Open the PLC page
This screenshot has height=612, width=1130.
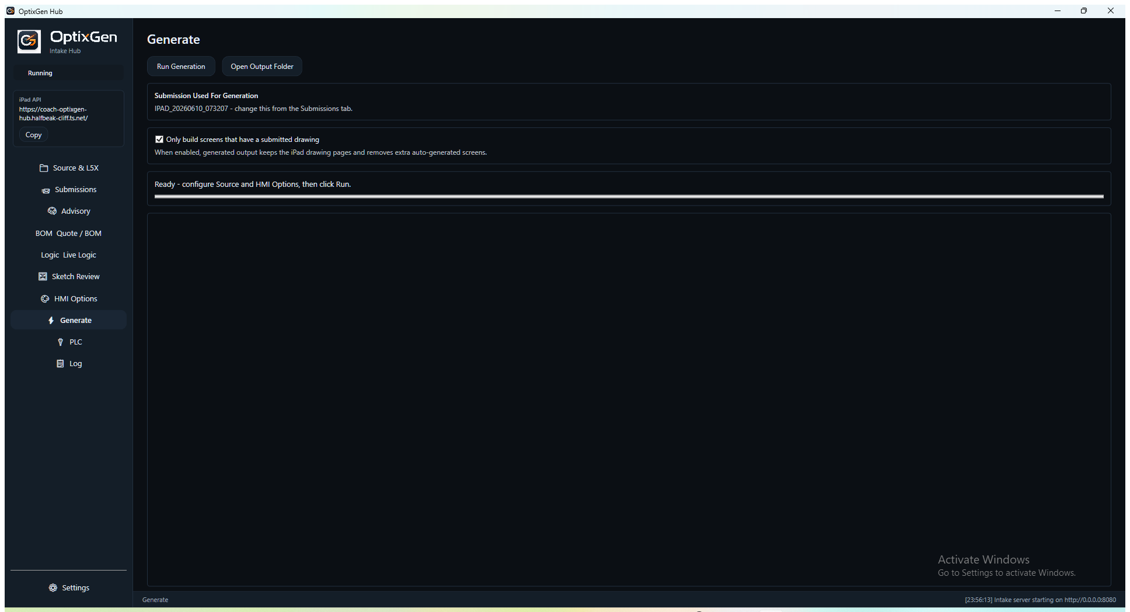[x=68, y=342]
